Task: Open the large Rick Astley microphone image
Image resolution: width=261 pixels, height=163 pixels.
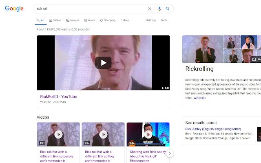Action: coord(203,49)
